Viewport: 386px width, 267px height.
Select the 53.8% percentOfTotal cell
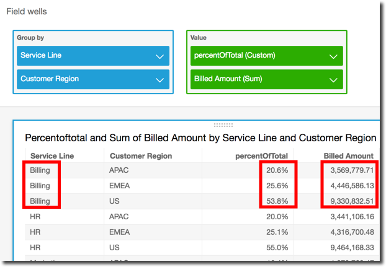pos(277,201)
